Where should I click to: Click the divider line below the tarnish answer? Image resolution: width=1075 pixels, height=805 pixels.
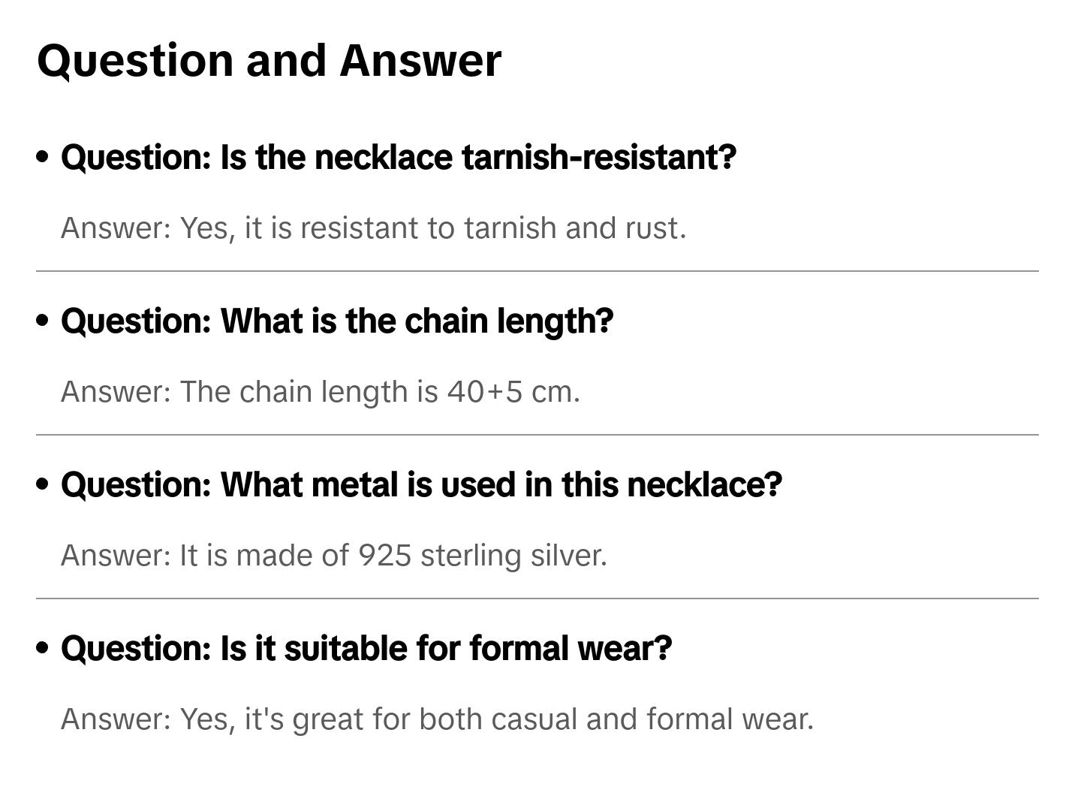[x=537, y=271]
